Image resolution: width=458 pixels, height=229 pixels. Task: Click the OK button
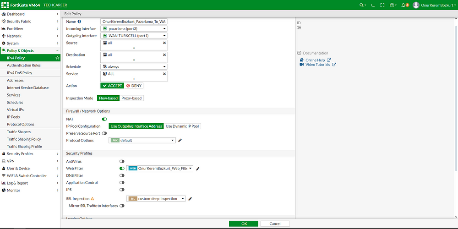[x=244, y=224]
